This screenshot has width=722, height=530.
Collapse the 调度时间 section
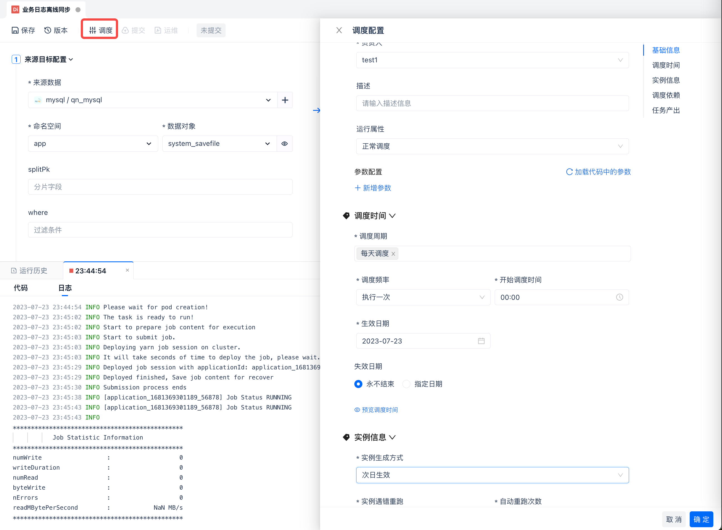coord(392,216)
